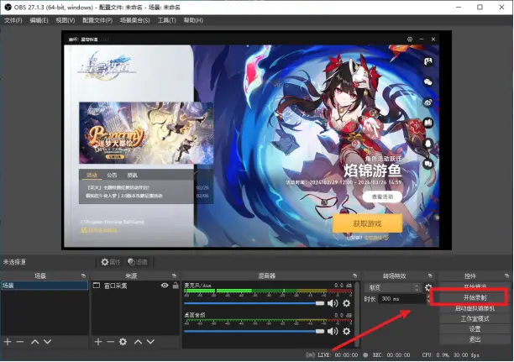Image resolution: width=514 pixels, height=362 pixels.
Task: Mute the 麦克风/Aux speaker icon
Action: click(333, 303)
